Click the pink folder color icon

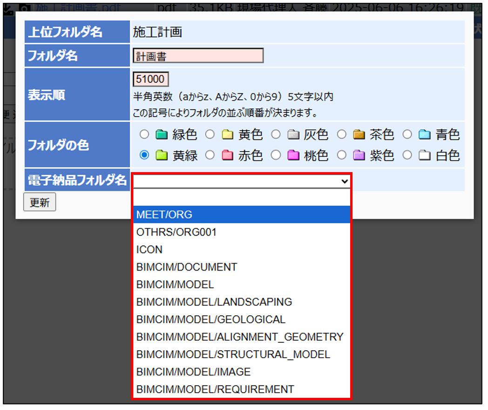pos(293,155)
